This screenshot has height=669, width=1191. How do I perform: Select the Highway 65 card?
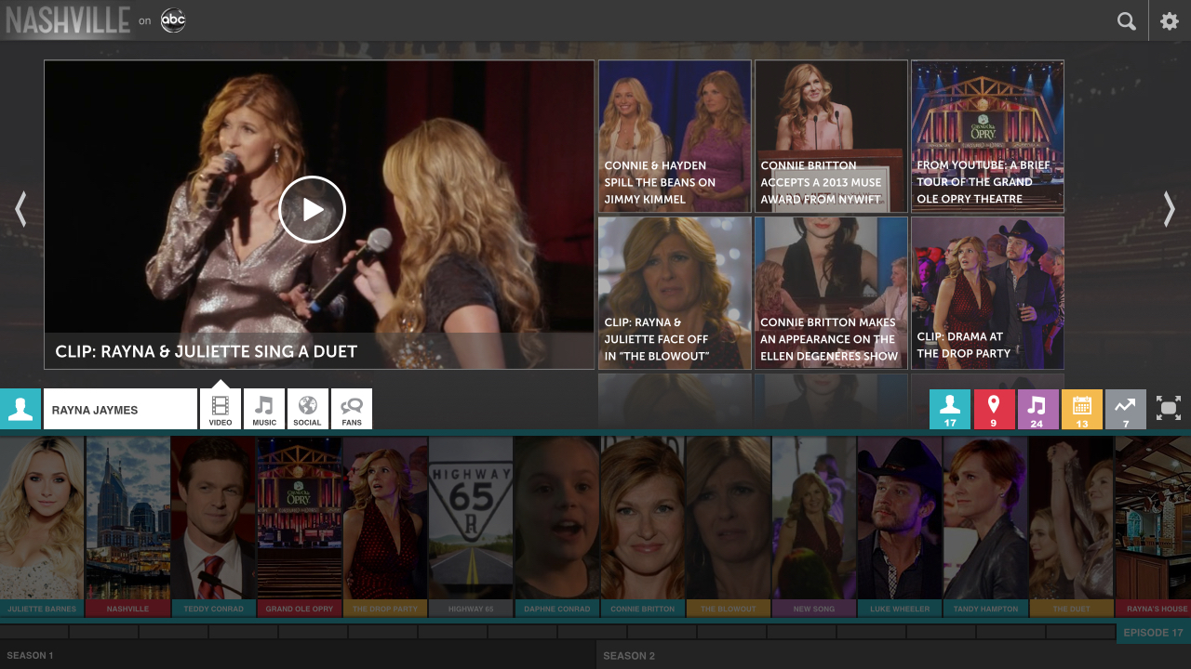[471, 527]
